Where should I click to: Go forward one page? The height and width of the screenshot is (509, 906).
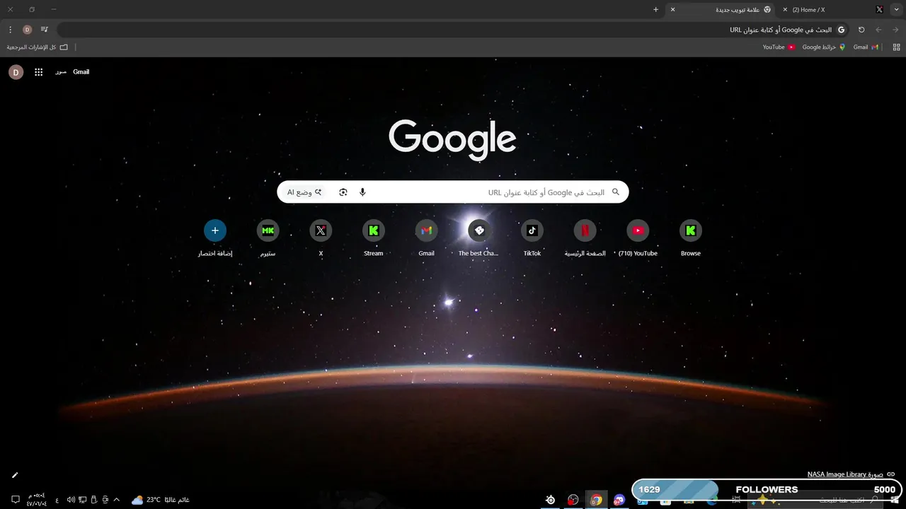pyautogui.click(x=878, y=30)
